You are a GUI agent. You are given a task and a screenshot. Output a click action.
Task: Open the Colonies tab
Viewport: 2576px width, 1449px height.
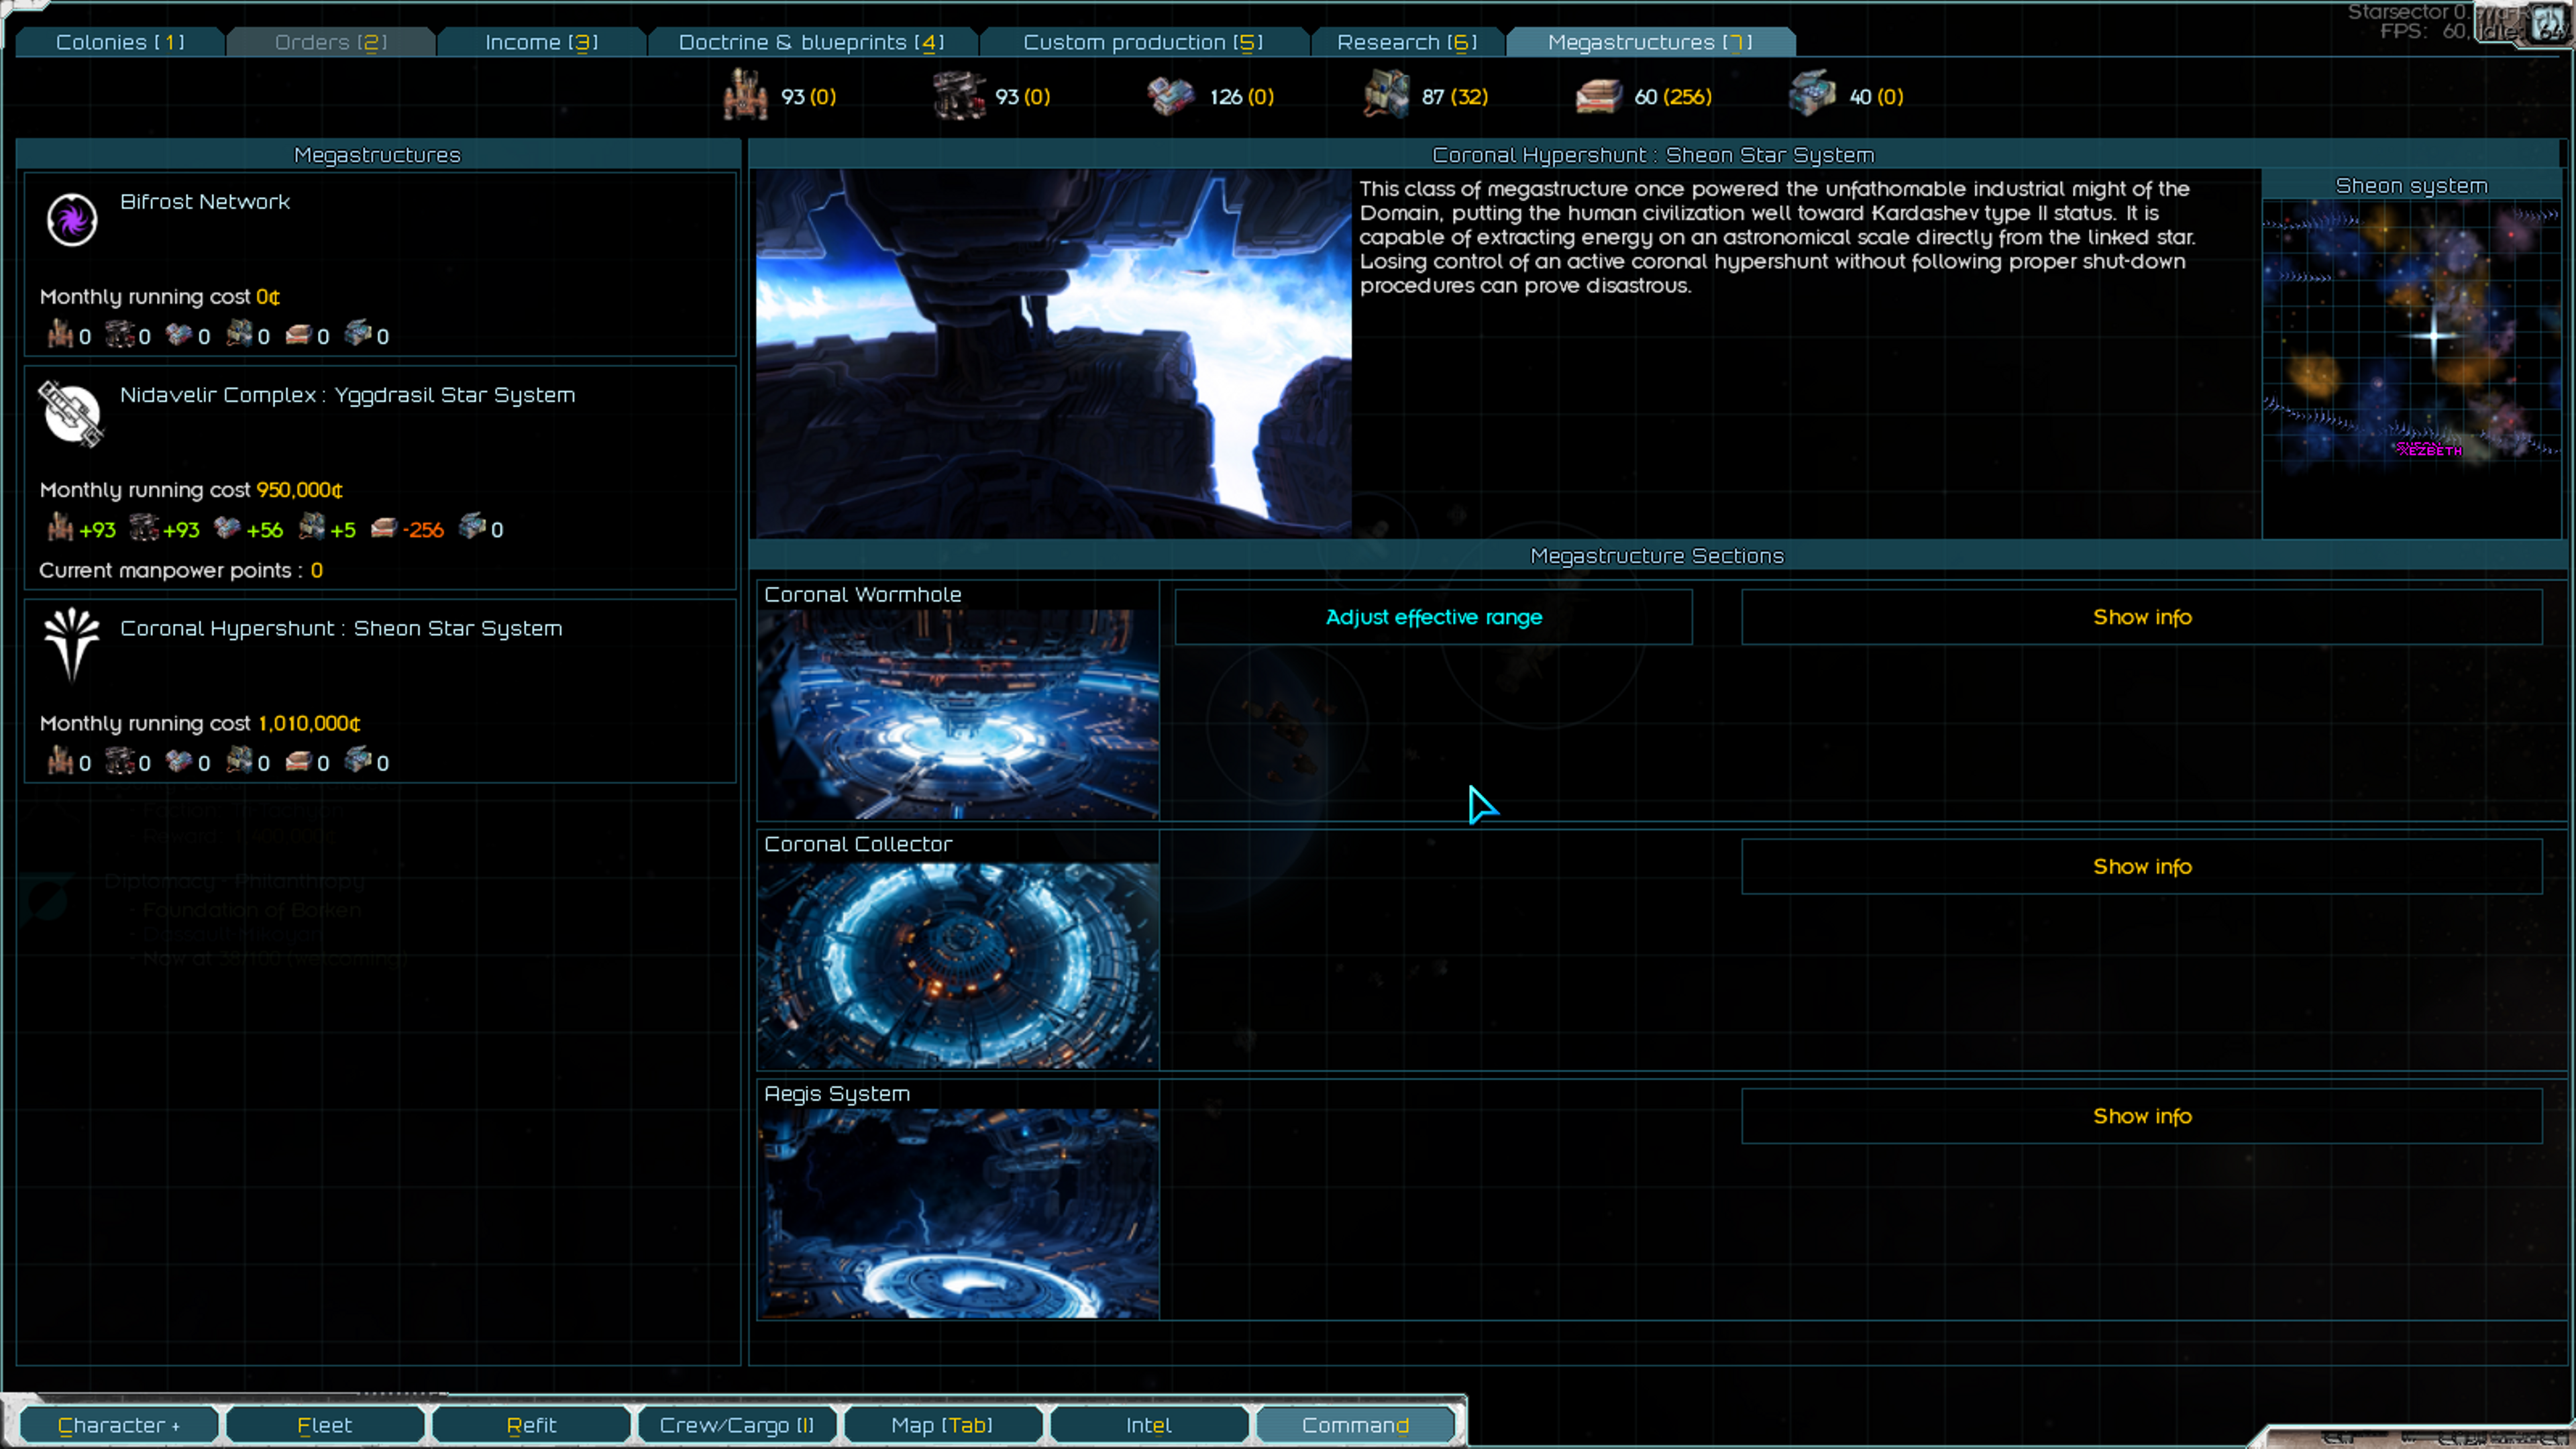pyautogui.click(x=120, y=42)
